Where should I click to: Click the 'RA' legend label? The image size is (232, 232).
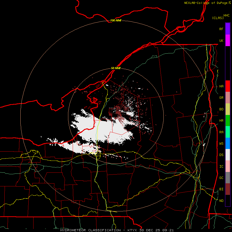[221, 132]
